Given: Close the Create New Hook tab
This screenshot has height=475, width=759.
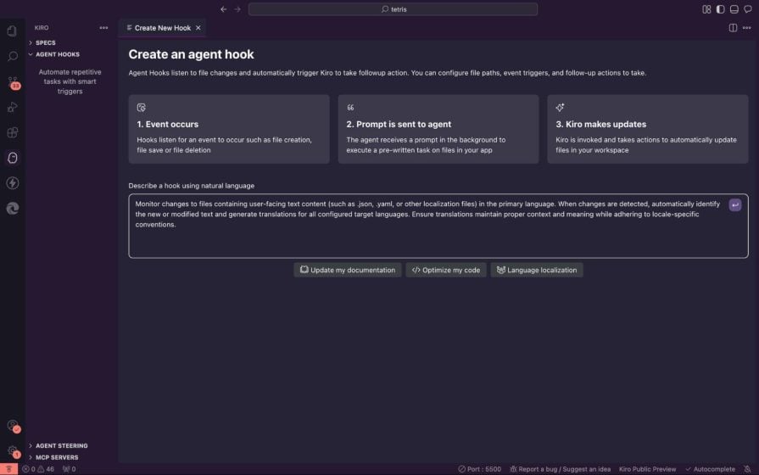Looking at the screenshot, I should [x=198, y=28].
